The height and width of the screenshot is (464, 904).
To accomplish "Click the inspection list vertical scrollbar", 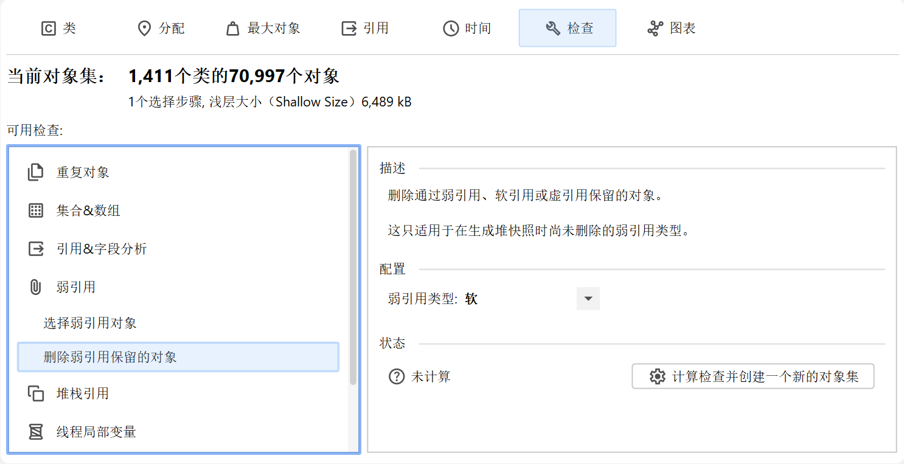I will [x=353, y=268].
